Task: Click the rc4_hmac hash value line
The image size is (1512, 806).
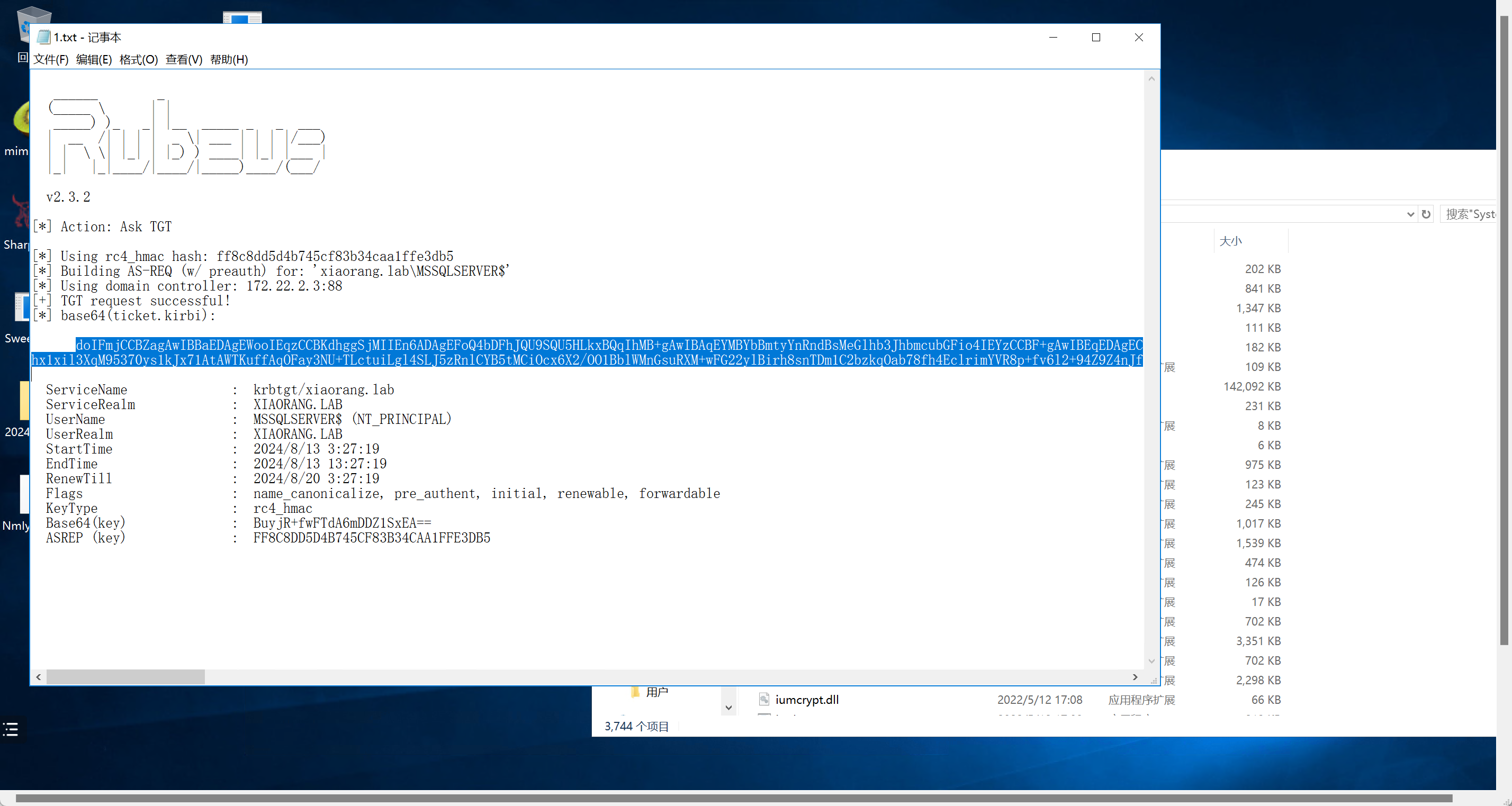Action: pos(243,256)
